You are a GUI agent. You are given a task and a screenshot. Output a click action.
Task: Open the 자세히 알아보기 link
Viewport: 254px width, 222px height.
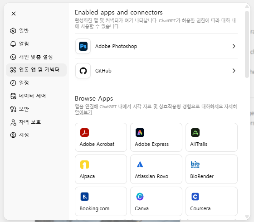pyautogui.click(x=230, y=106)
